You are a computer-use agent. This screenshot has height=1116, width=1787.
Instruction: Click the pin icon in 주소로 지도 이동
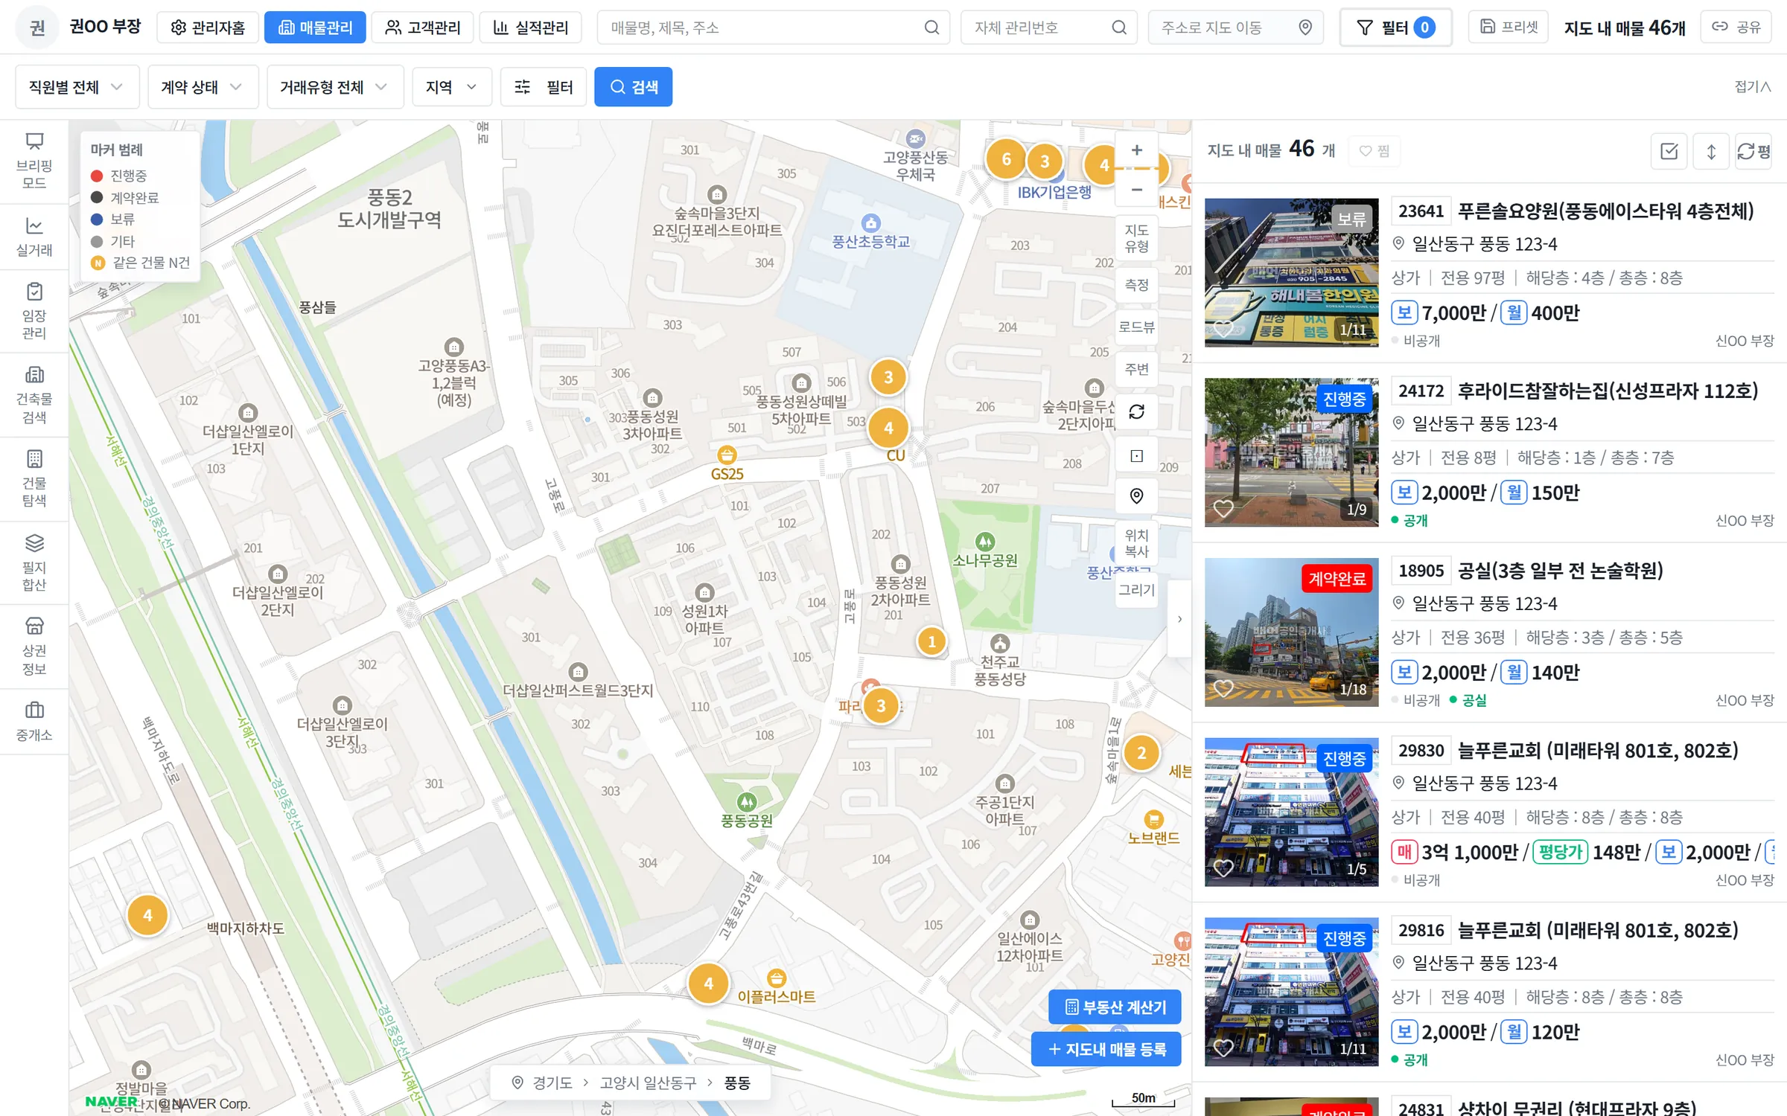tap(1305, 28)
